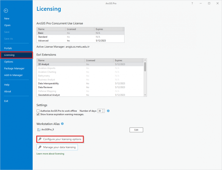Click the Edit workstation alias button
222x170 pixels.
pyautogui.click(x=136, y=130)
